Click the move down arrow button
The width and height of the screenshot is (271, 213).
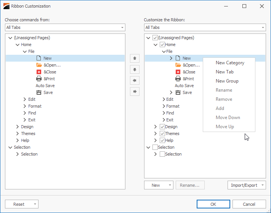click(x=135, y=70)
